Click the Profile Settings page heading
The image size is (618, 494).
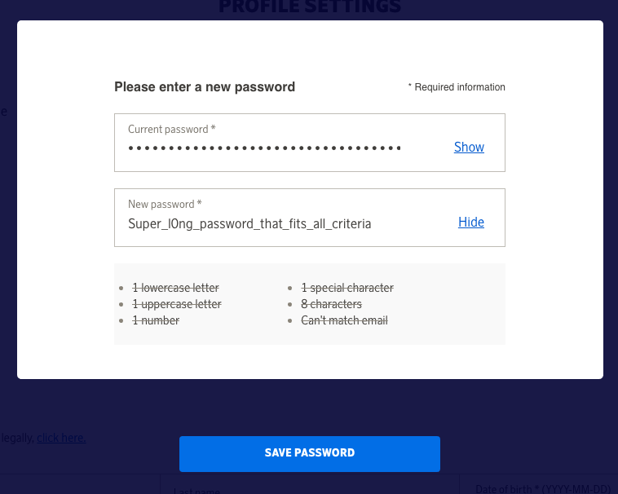(310, 8)
